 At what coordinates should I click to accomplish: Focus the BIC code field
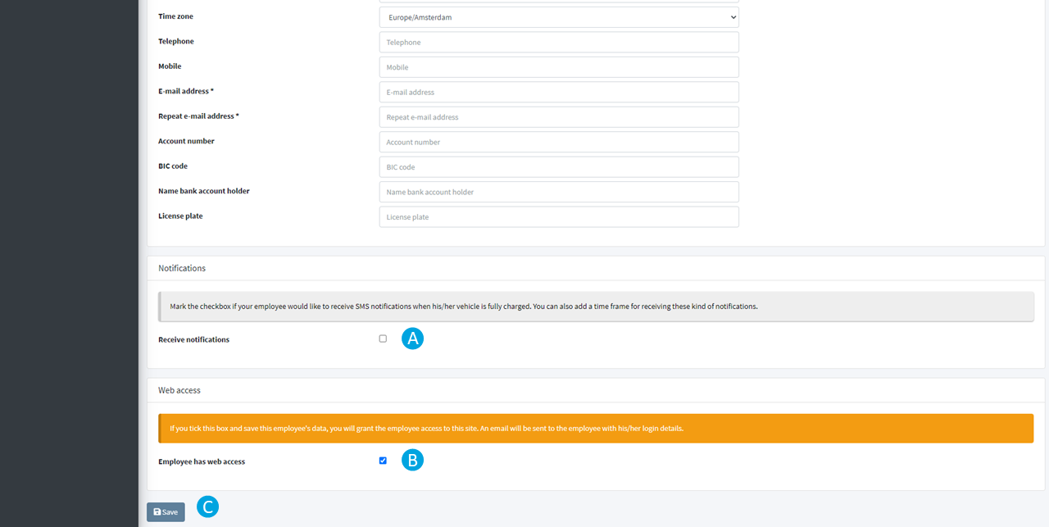[559, 167]
